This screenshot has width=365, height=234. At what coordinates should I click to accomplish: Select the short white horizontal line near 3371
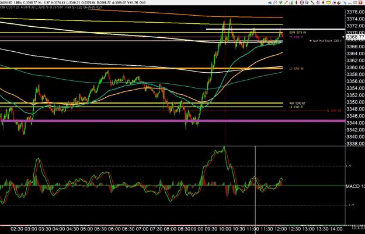point(276,29)
